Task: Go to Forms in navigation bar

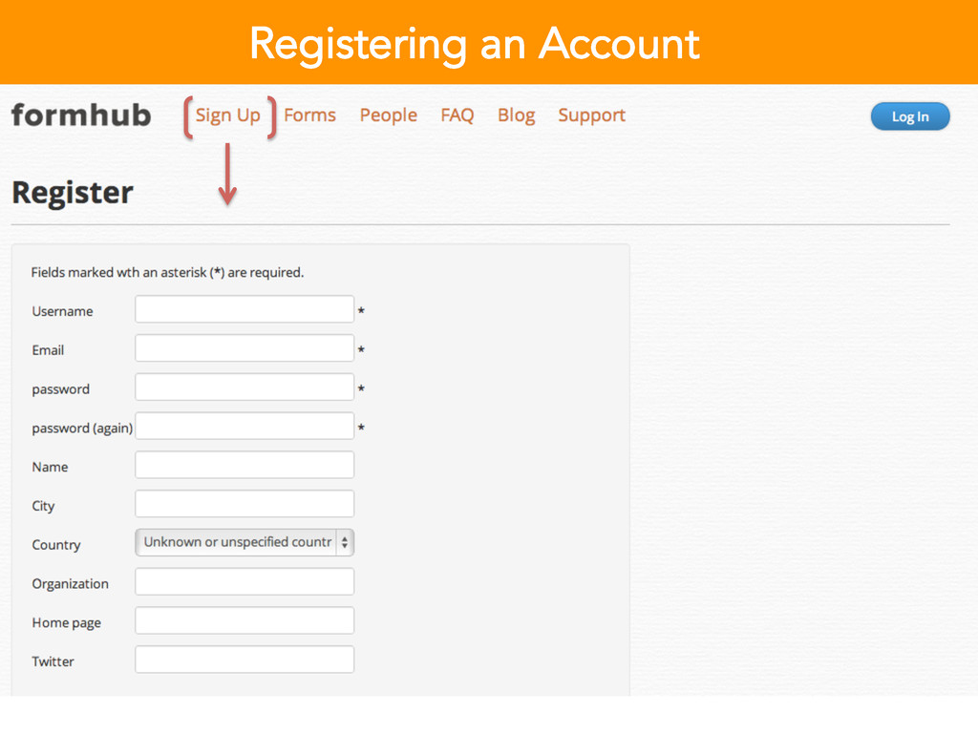Action: coord(309,115)
